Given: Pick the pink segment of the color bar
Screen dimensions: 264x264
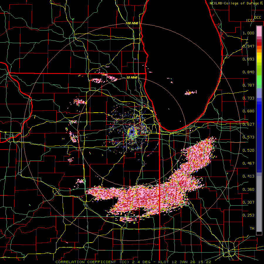Looking at the screenshot, I should 259,31.
